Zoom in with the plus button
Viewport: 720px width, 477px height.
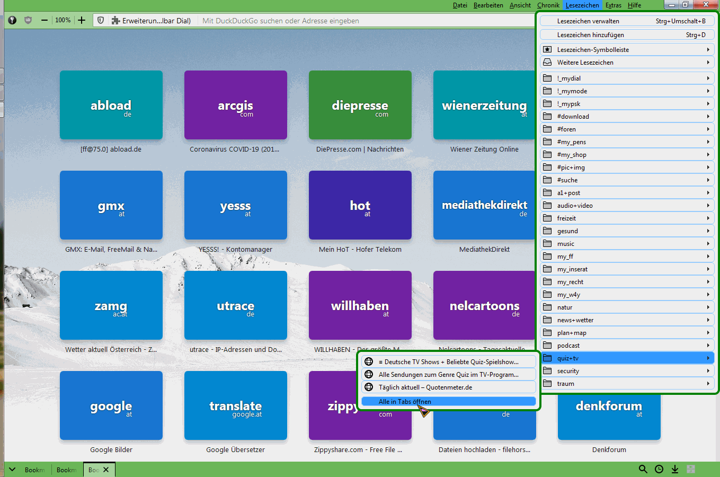pos(82,20)
